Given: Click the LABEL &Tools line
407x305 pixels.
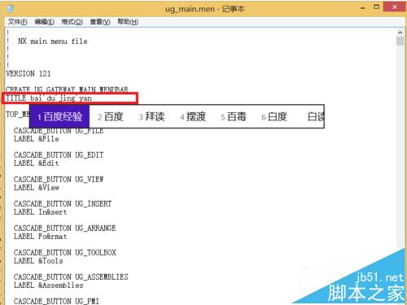Looking at the screenshot, I should tap(38, 261).
